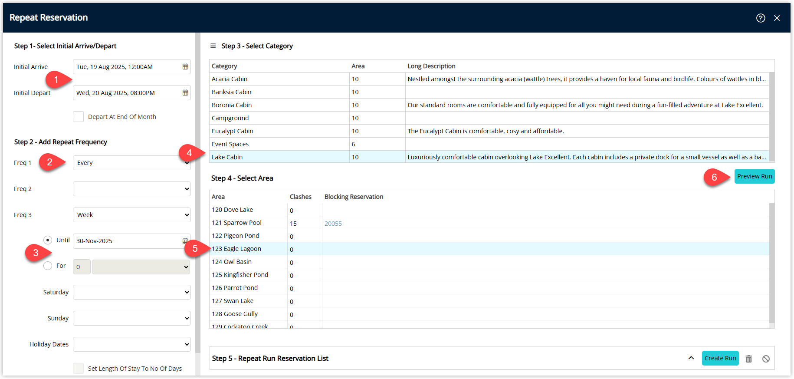The image size is (794, 379).
Task: Close the Repeat Reservation dialog
Action: [x=777, y=18]
